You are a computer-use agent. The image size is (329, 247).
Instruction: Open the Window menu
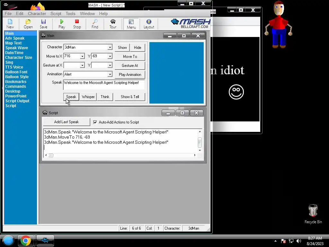87,14
